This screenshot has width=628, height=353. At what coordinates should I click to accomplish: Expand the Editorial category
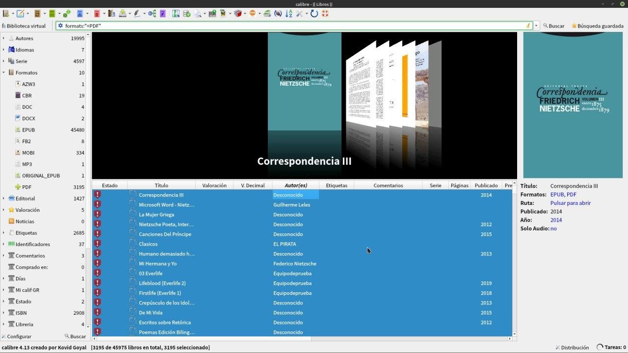(x=3, y=199)
